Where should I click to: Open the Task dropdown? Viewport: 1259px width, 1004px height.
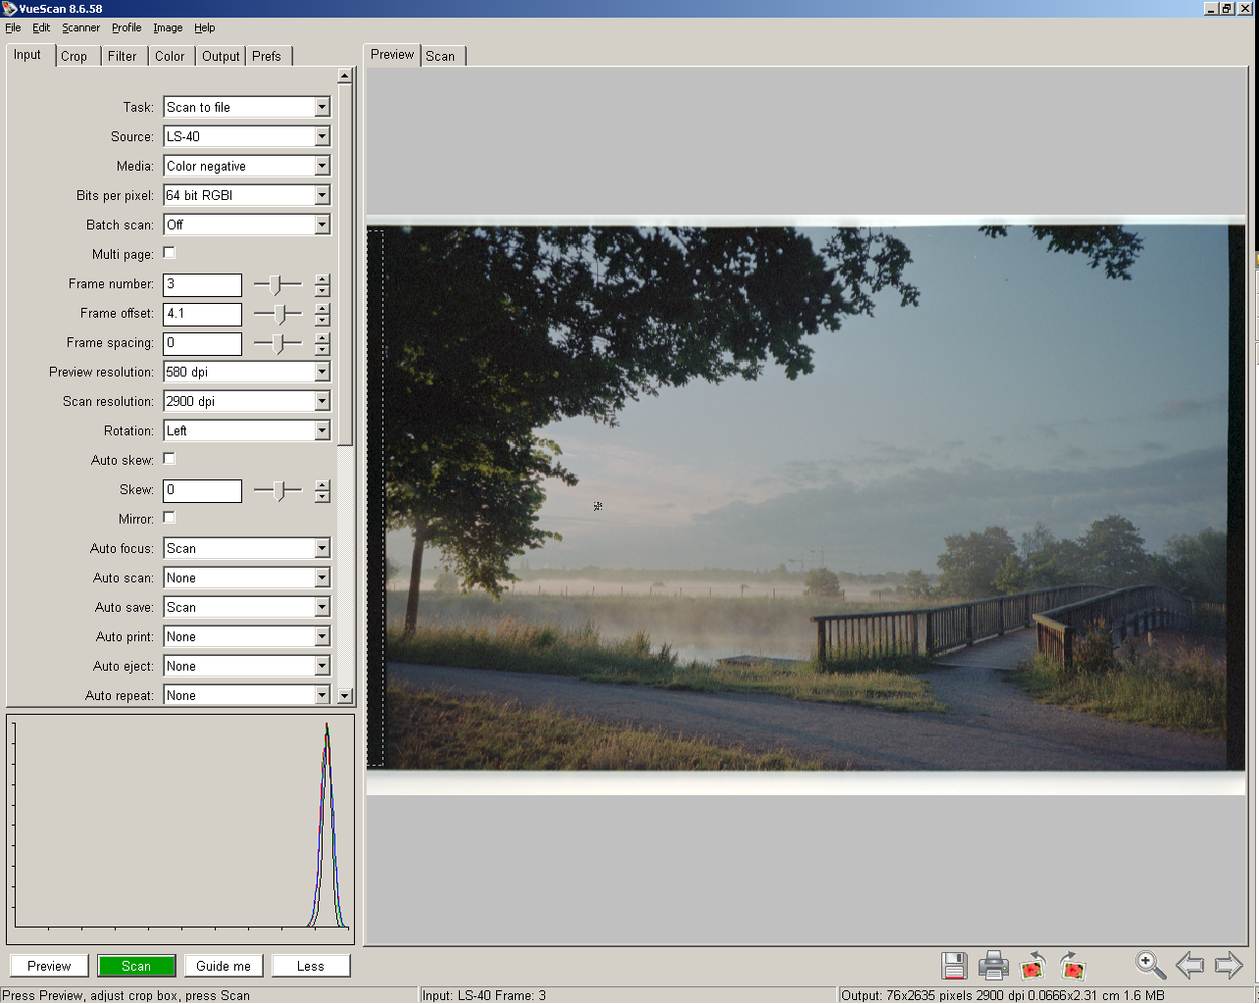coord(246,107)
